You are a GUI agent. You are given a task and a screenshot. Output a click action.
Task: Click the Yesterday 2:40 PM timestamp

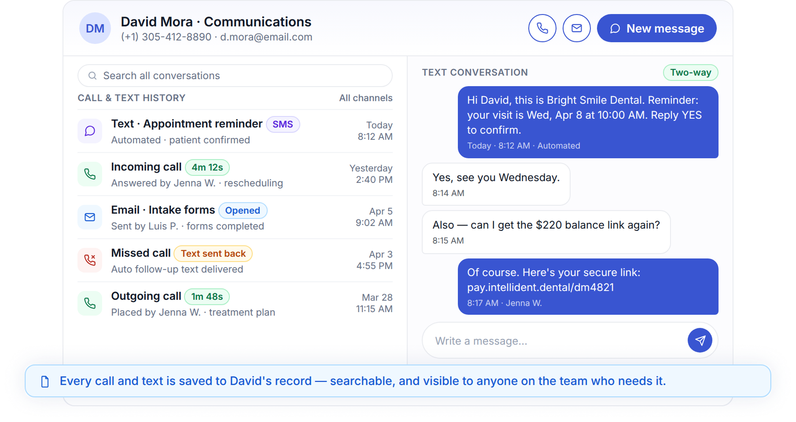[x=371, y=174]
